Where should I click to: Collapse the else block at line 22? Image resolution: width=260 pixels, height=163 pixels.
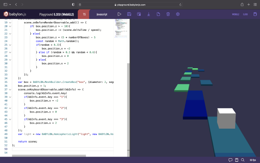10,34
